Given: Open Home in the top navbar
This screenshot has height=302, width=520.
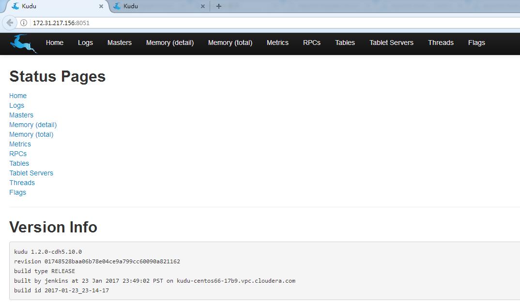Looking at the screenshot, I should (x=55, y=43).
